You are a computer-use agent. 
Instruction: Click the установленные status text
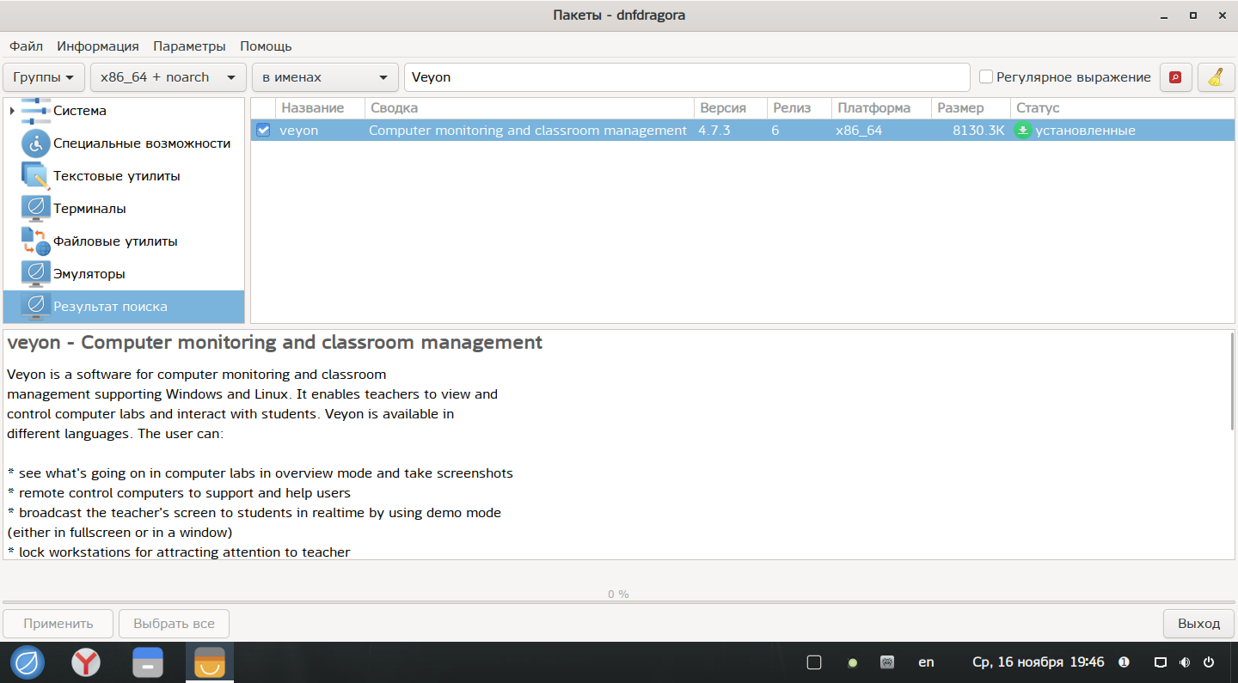1085,131
